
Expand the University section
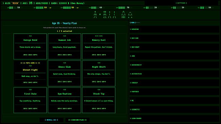pyautogui.click(x=174, y=65)
